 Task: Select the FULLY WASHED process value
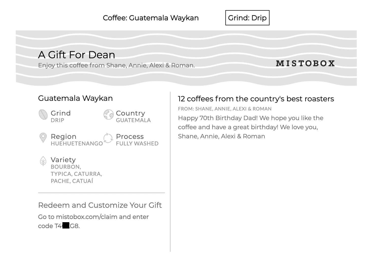pos(137,144)
